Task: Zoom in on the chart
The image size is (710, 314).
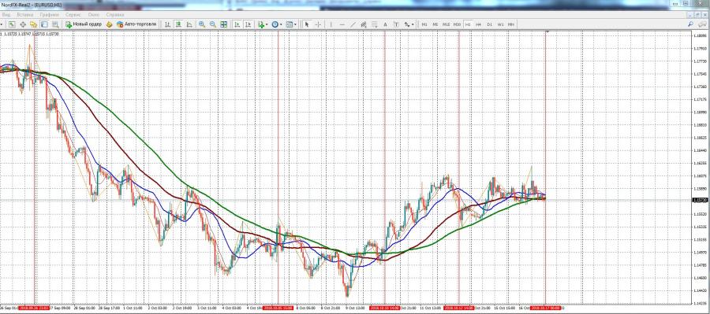Action: 201,24
